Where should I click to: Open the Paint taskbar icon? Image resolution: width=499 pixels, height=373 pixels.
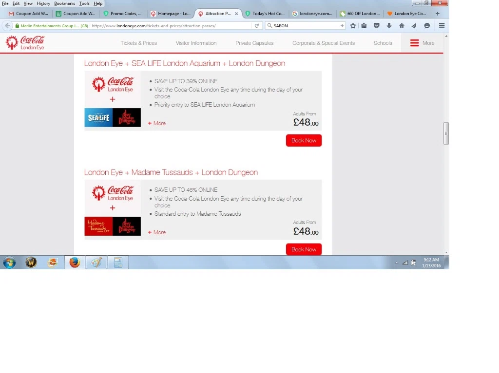96,262
